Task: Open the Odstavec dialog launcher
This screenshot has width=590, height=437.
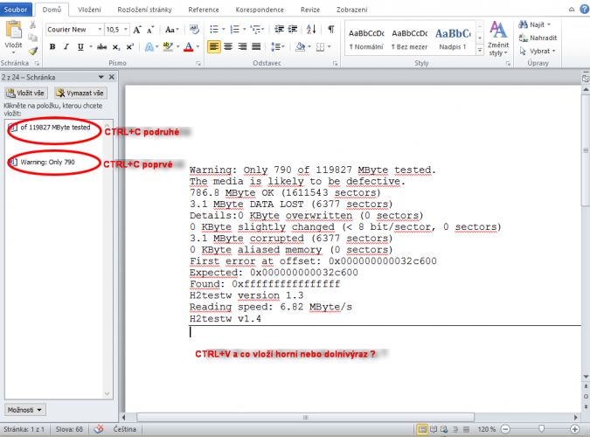Action: point(335,64)
